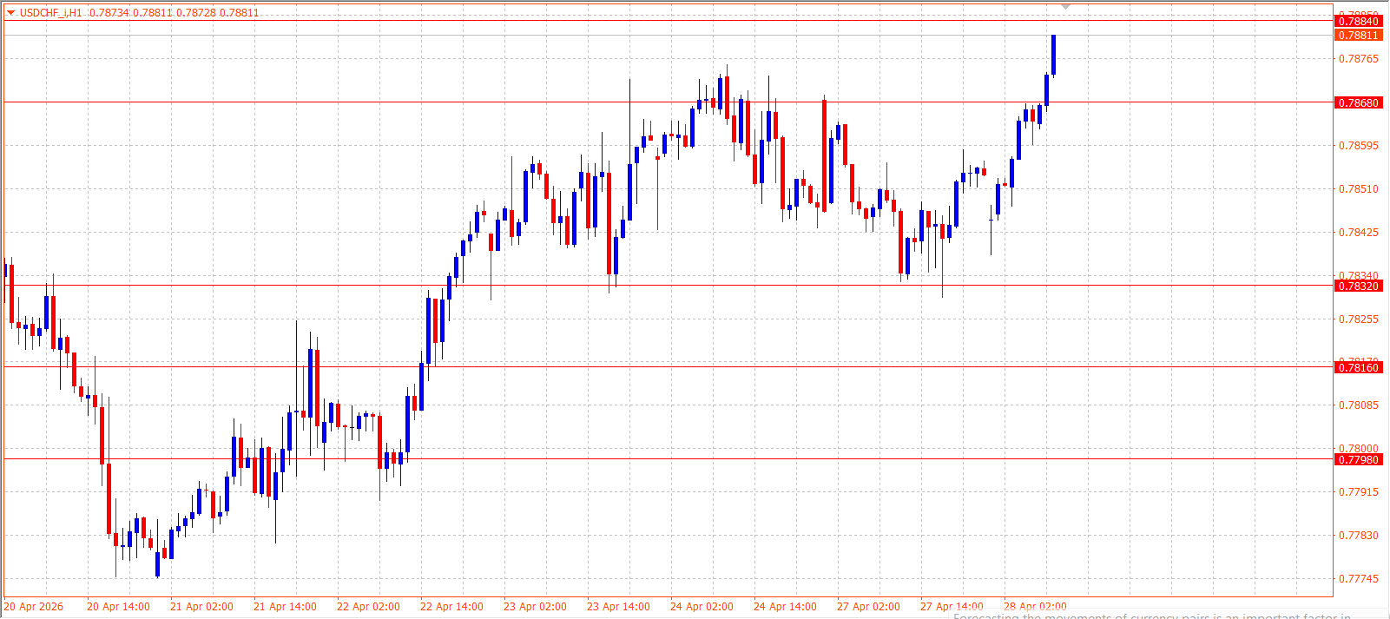This screenshot has width=1390, height=619.
Task: Click the 0.78595 price scale value
Action: (x=1359, y=146)
